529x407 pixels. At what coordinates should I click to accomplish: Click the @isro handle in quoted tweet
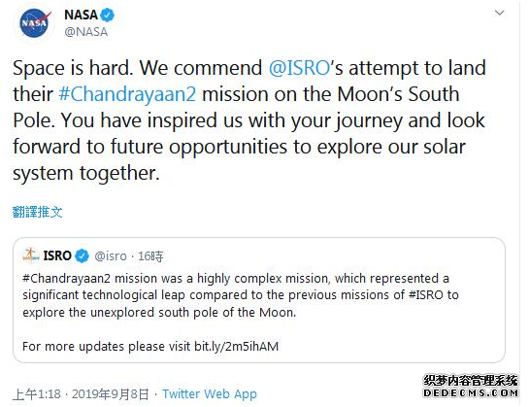111,256
